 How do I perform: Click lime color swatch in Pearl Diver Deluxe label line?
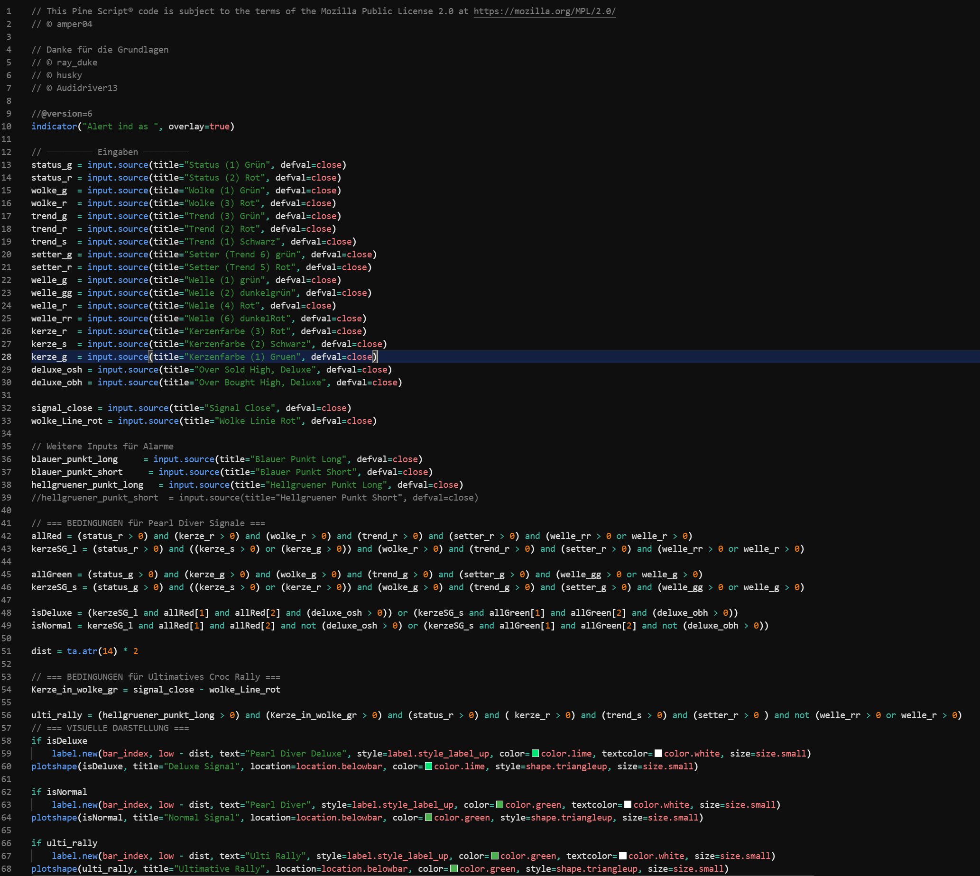point(535,753)
